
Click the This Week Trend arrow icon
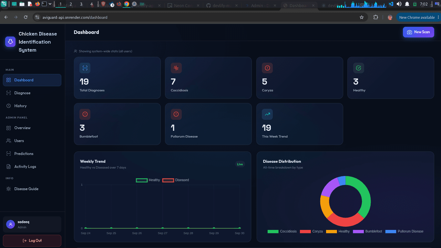click(x=267, y=114)
